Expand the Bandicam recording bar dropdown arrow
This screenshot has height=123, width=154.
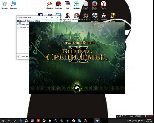(x=118, y=116)
